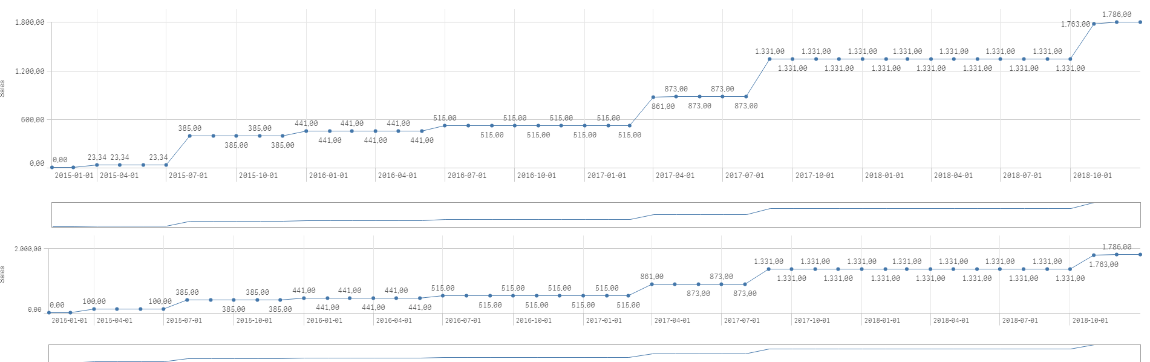Click 2018-04-01 on upper chart x-axis
This screenshot has width=1150, height=362.
point(953,176)
